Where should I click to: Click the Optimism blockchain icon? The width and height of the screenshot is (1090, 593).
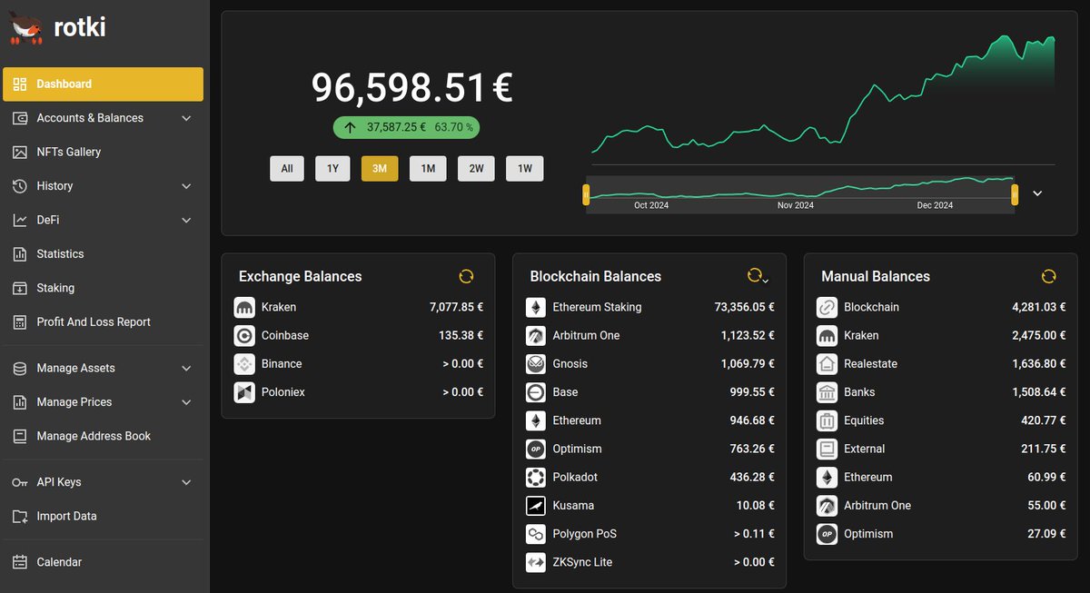tap(536, 449)
